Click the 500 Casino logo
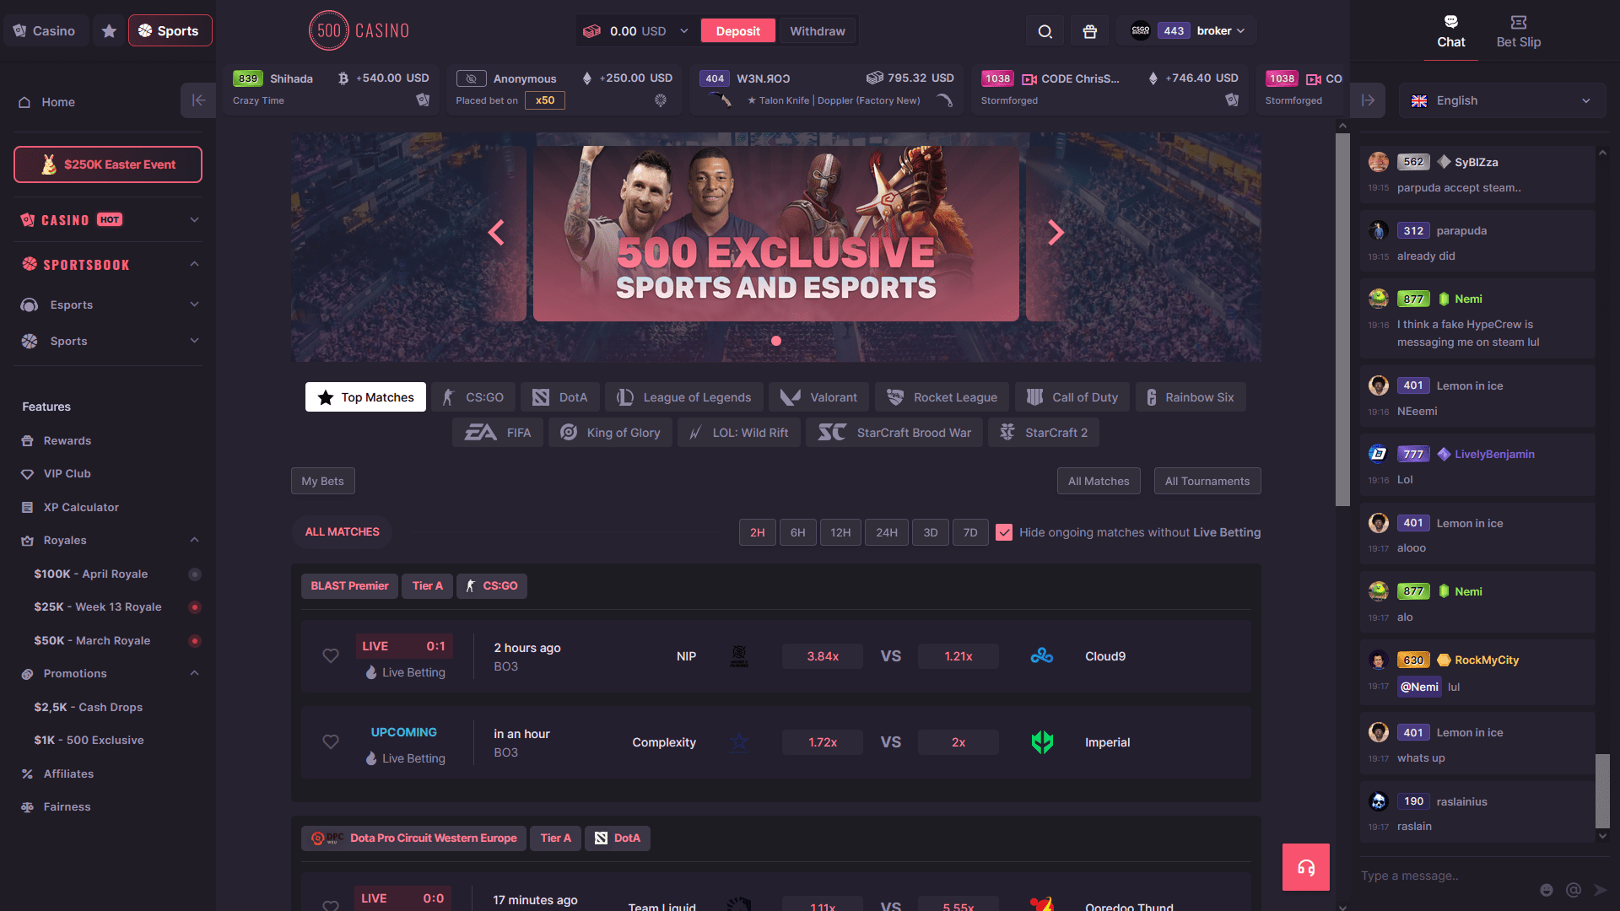The image size is (1620, 911). (359, 31)
